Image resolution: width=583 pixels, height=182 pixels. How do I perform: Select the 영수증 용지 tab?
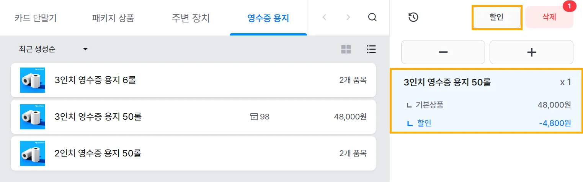click(x=268, y=18)
